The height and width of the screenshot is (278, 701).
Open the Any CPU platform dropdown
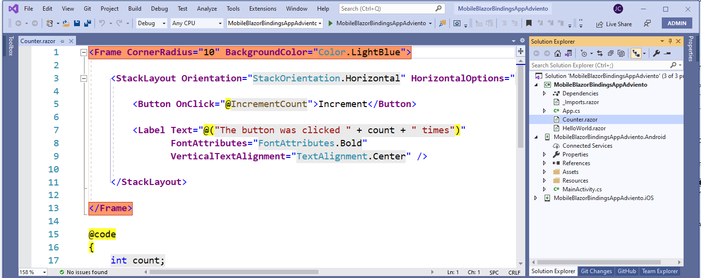197,23
